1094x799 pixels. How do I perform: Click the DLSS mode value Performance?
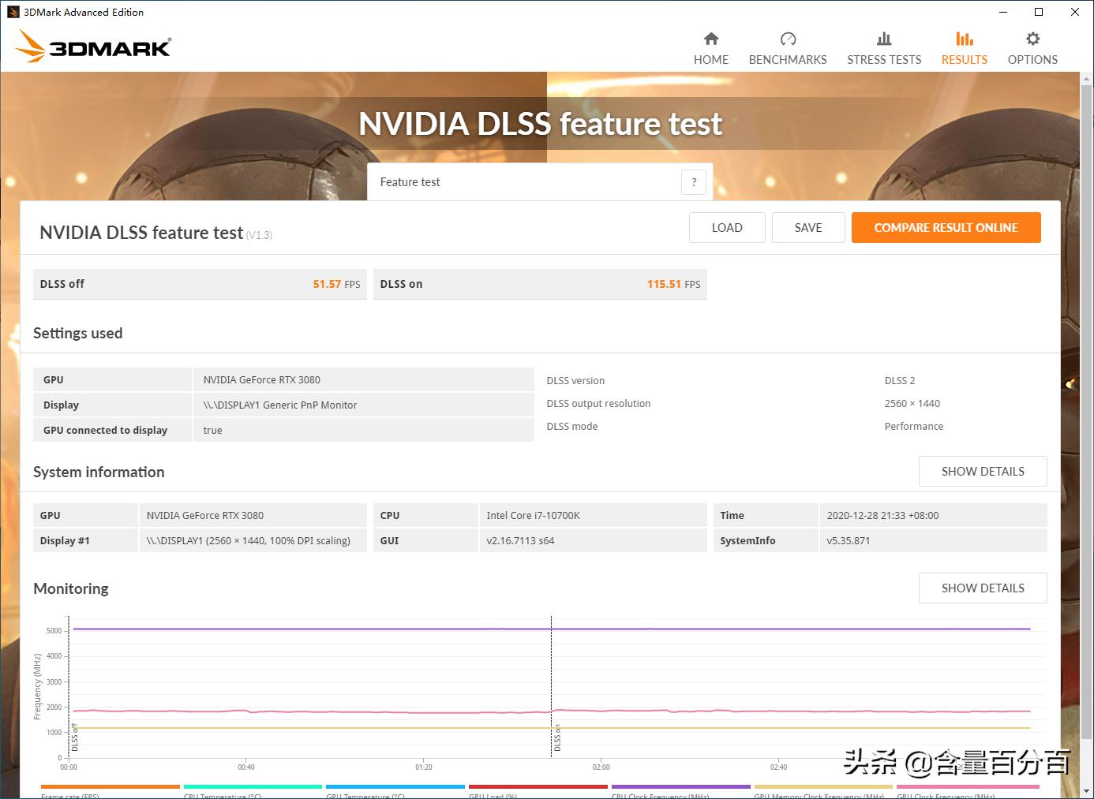914,426
